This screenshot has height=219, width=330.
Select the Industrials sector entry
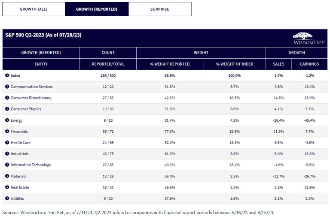(165, 154)
